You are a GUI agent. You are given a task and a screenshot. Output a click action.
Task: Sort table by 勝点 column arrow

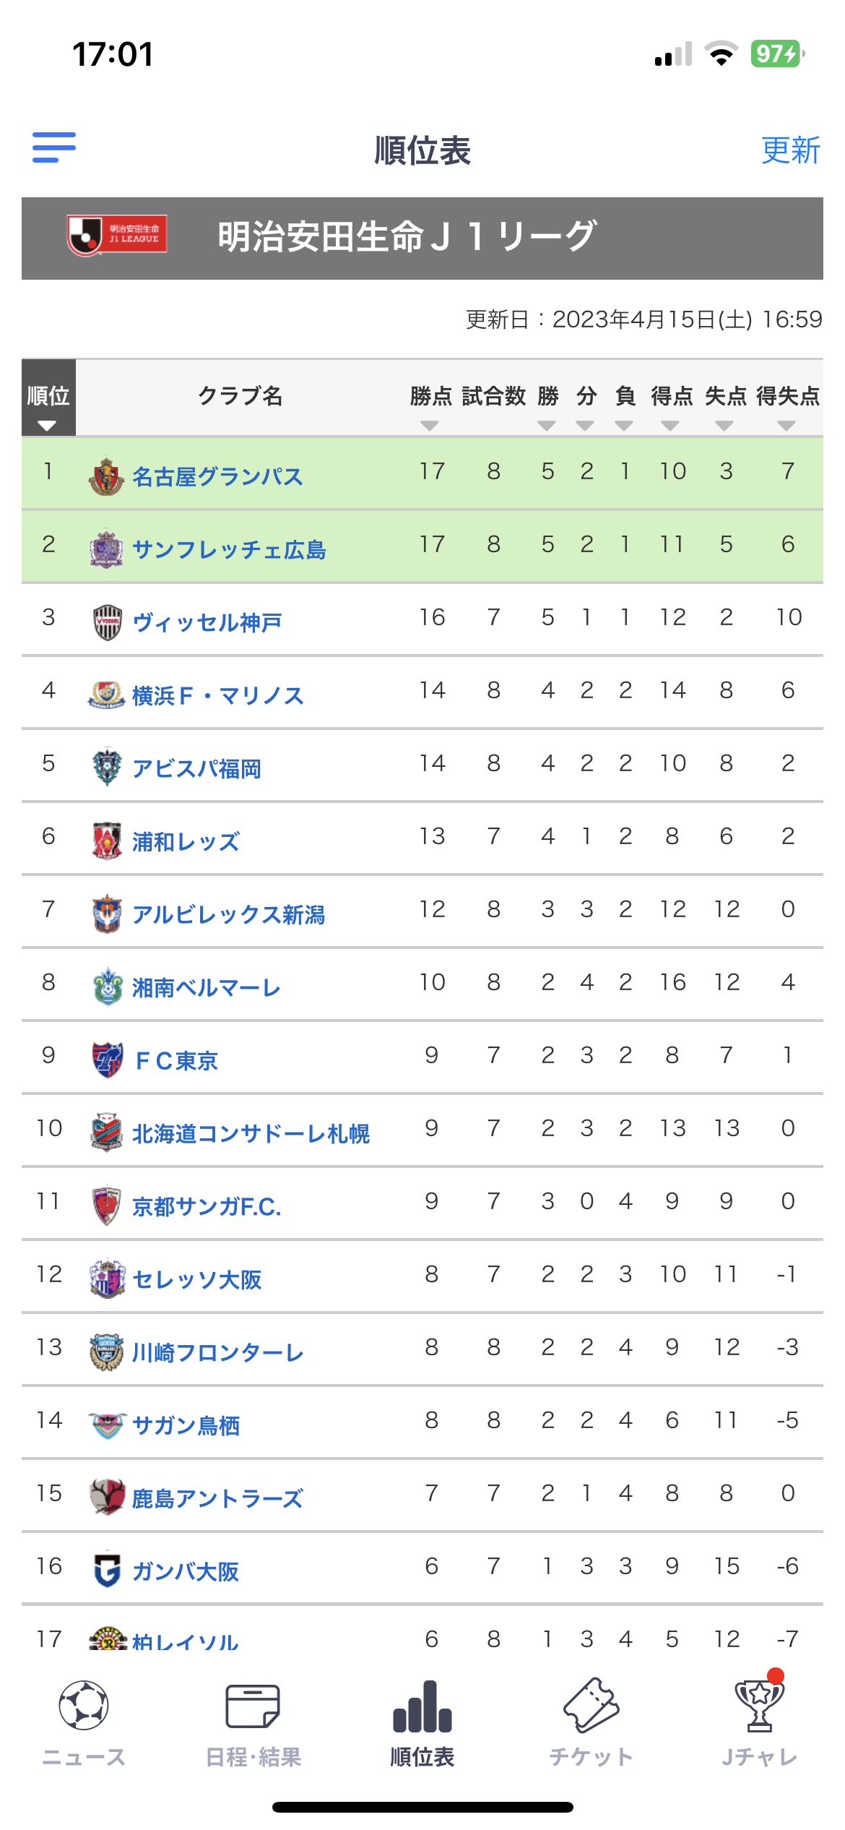click(430, 426)
